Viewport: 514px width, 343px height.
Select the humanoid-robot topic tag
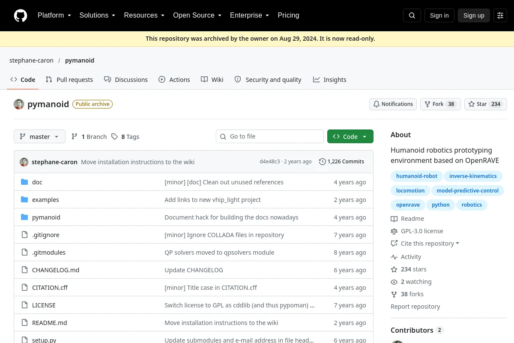[417, 176]
